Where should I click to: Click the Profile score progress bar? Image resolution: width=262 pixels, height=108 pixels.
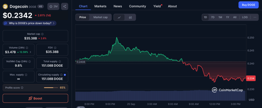[x=51, y=88]
